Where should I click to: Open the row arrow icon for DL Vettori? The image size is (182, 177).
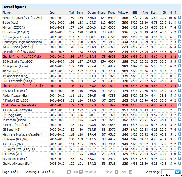pyautogui.click(x=180, y=32)
